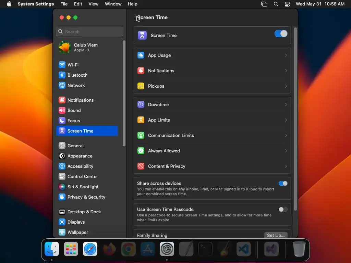The width and height of the screenshot is (351, 263).
Task: Click the settings Search field
Action: [x=89, y=32]
